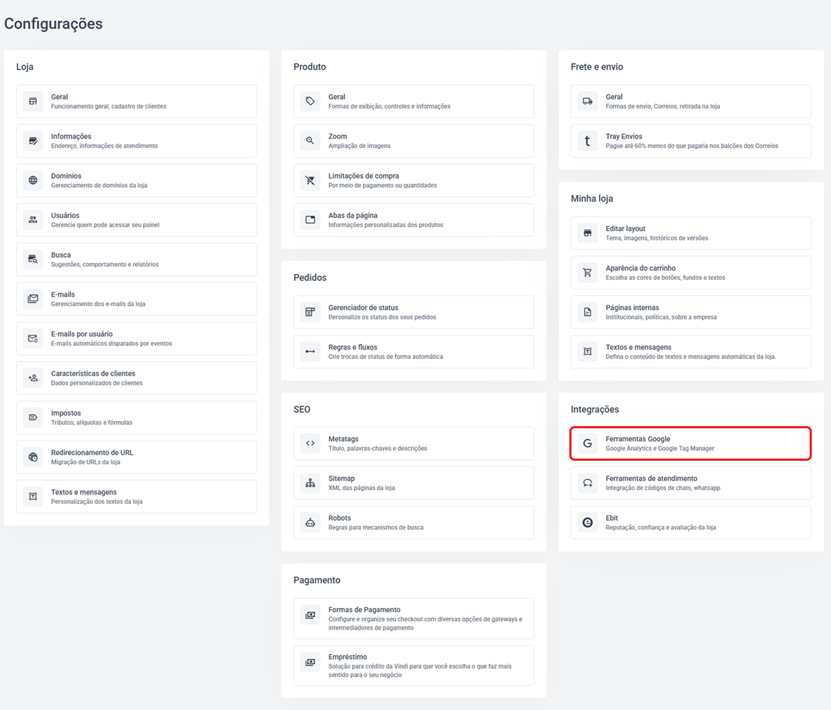The height and width of the screenshot is (710, 831).
Task: Click the document icon beside Páginas internas
Action: (588, 312)
